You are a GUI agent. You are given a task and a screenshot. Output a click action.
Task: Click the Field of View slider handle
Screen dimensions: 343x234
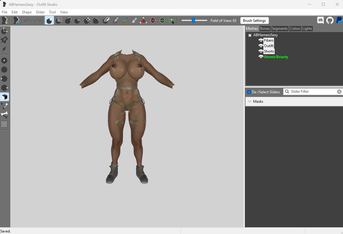point(194,20)
